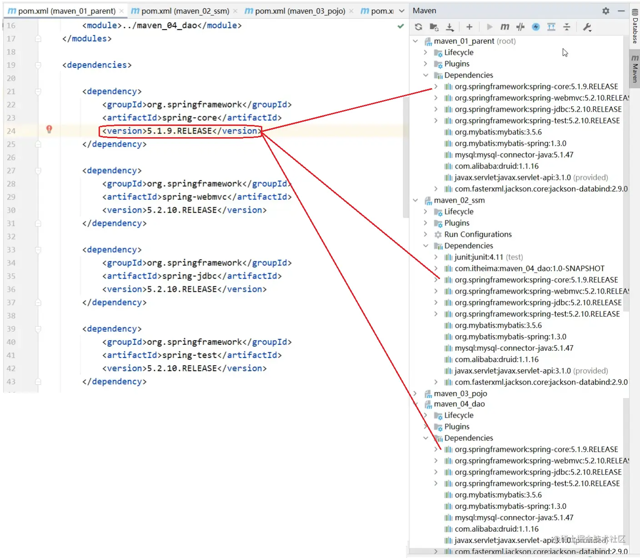Toggle Offline Mode in Maven toolbar
The width and height of the screenshot is (640, 558).
coord(520,27)
